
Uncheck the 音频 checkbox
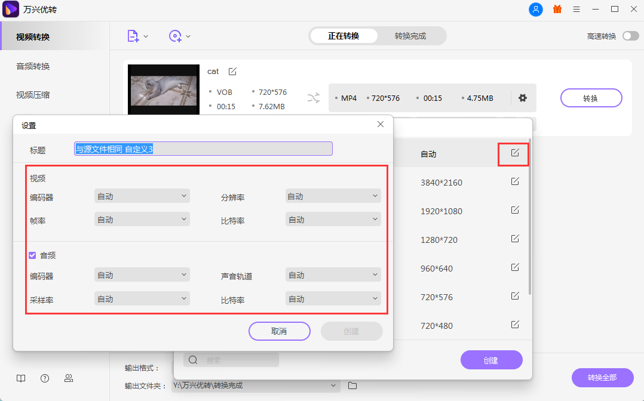(x=33, y=255)
